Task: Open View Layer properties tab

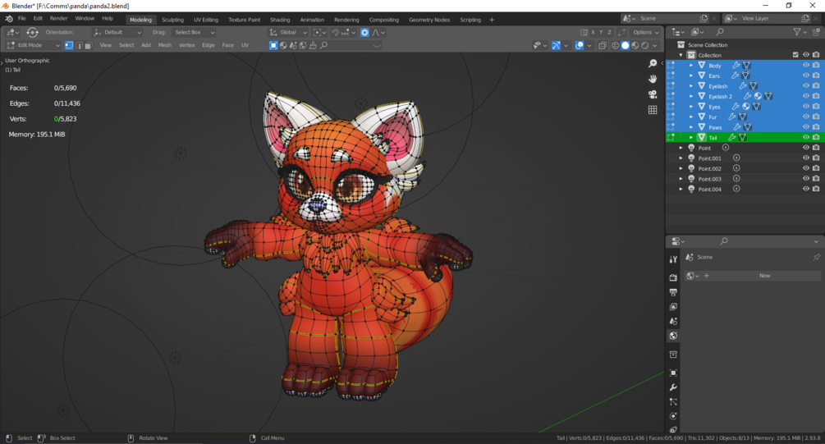Action: 673,306
